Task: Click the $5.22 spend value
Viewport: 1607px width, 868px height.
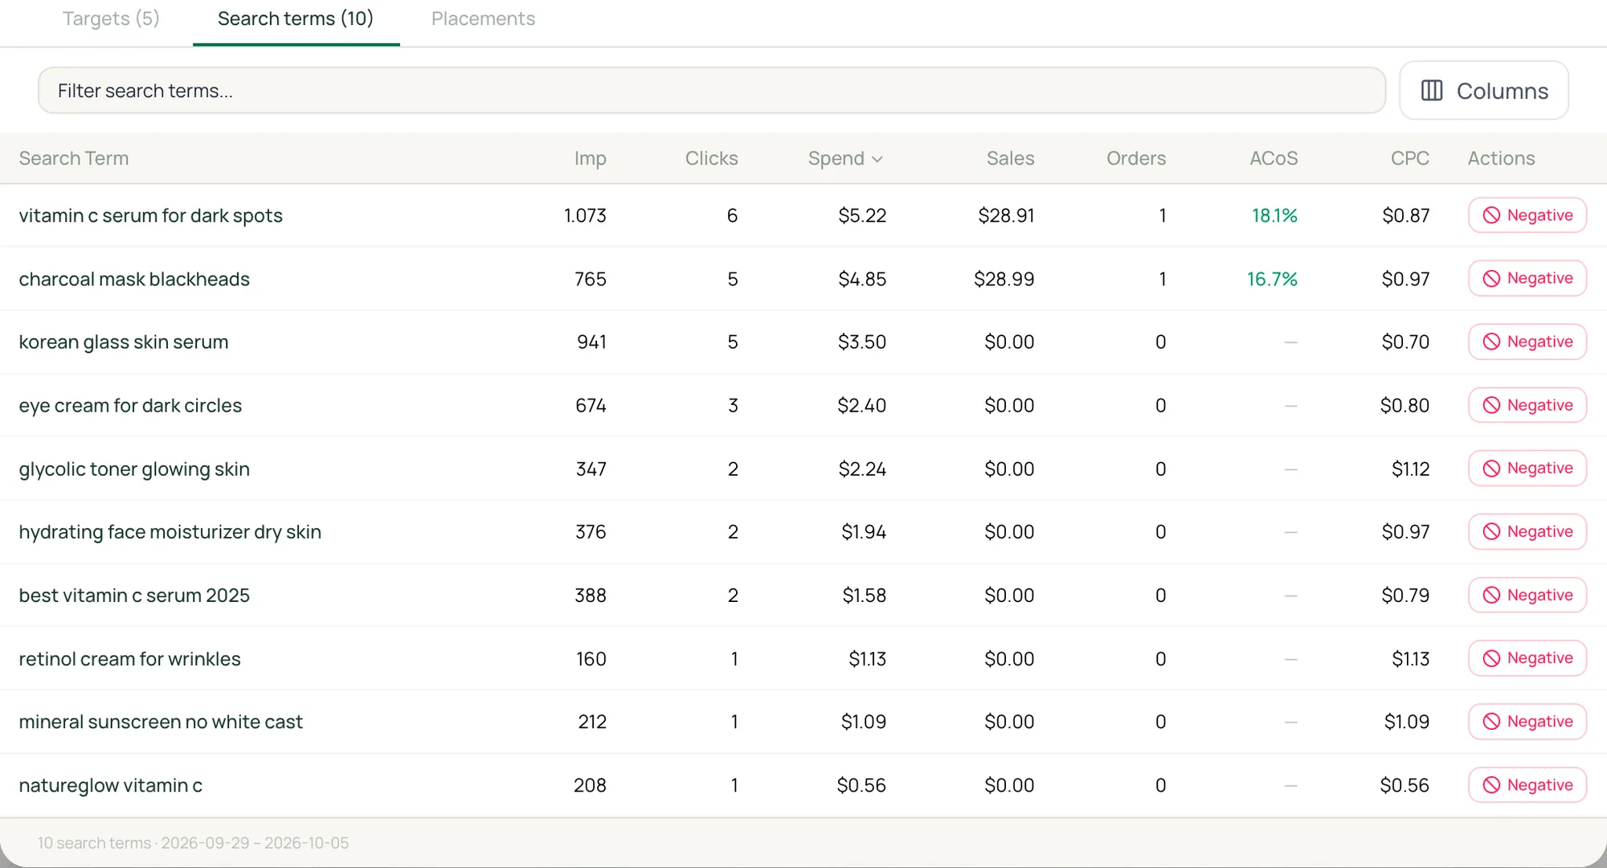Action: [862, 215]
